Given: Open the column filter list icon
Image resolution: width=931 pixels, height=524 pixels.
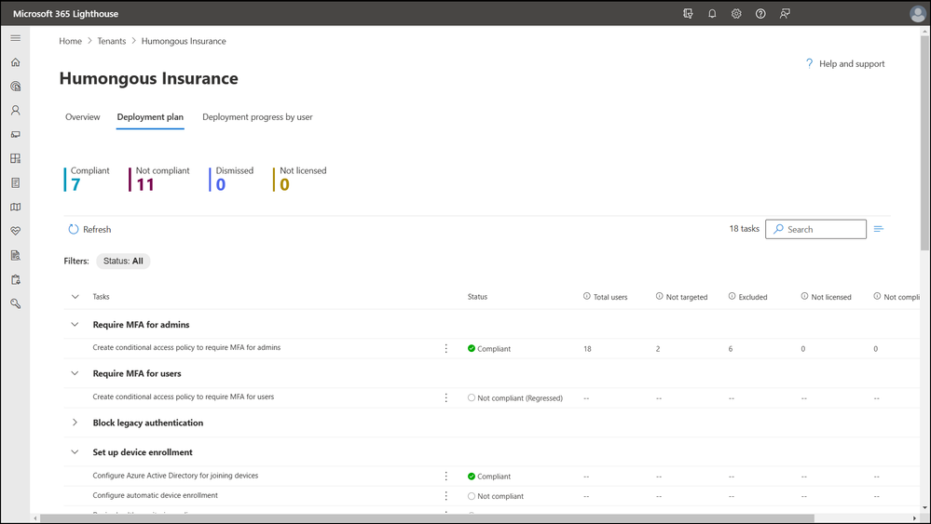Looking at the screenshot, I should coord(879,229).
